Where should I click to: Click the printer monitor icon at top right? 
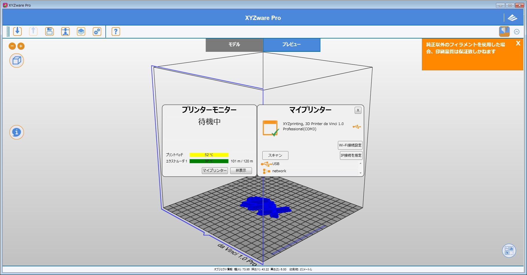[504, 32]
